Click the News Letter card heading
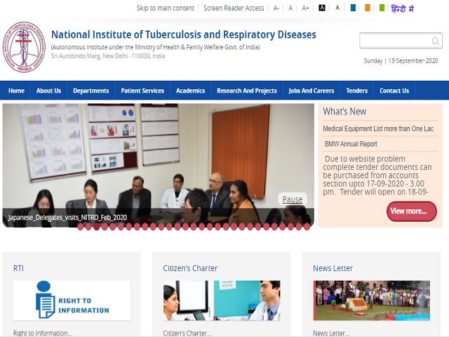Screen dimensions: 449x337 pos(333,268)
